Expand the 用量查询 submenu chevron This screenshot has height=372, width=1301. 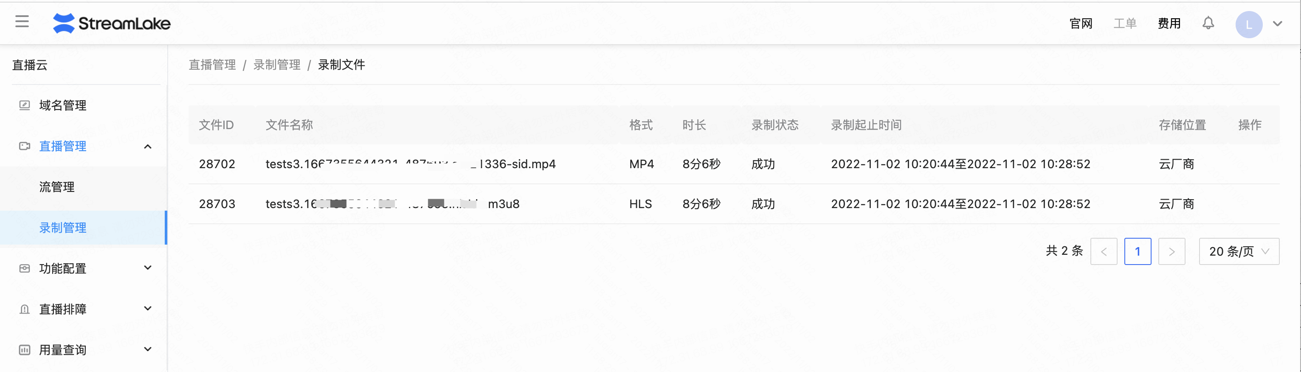click(147, 349)
